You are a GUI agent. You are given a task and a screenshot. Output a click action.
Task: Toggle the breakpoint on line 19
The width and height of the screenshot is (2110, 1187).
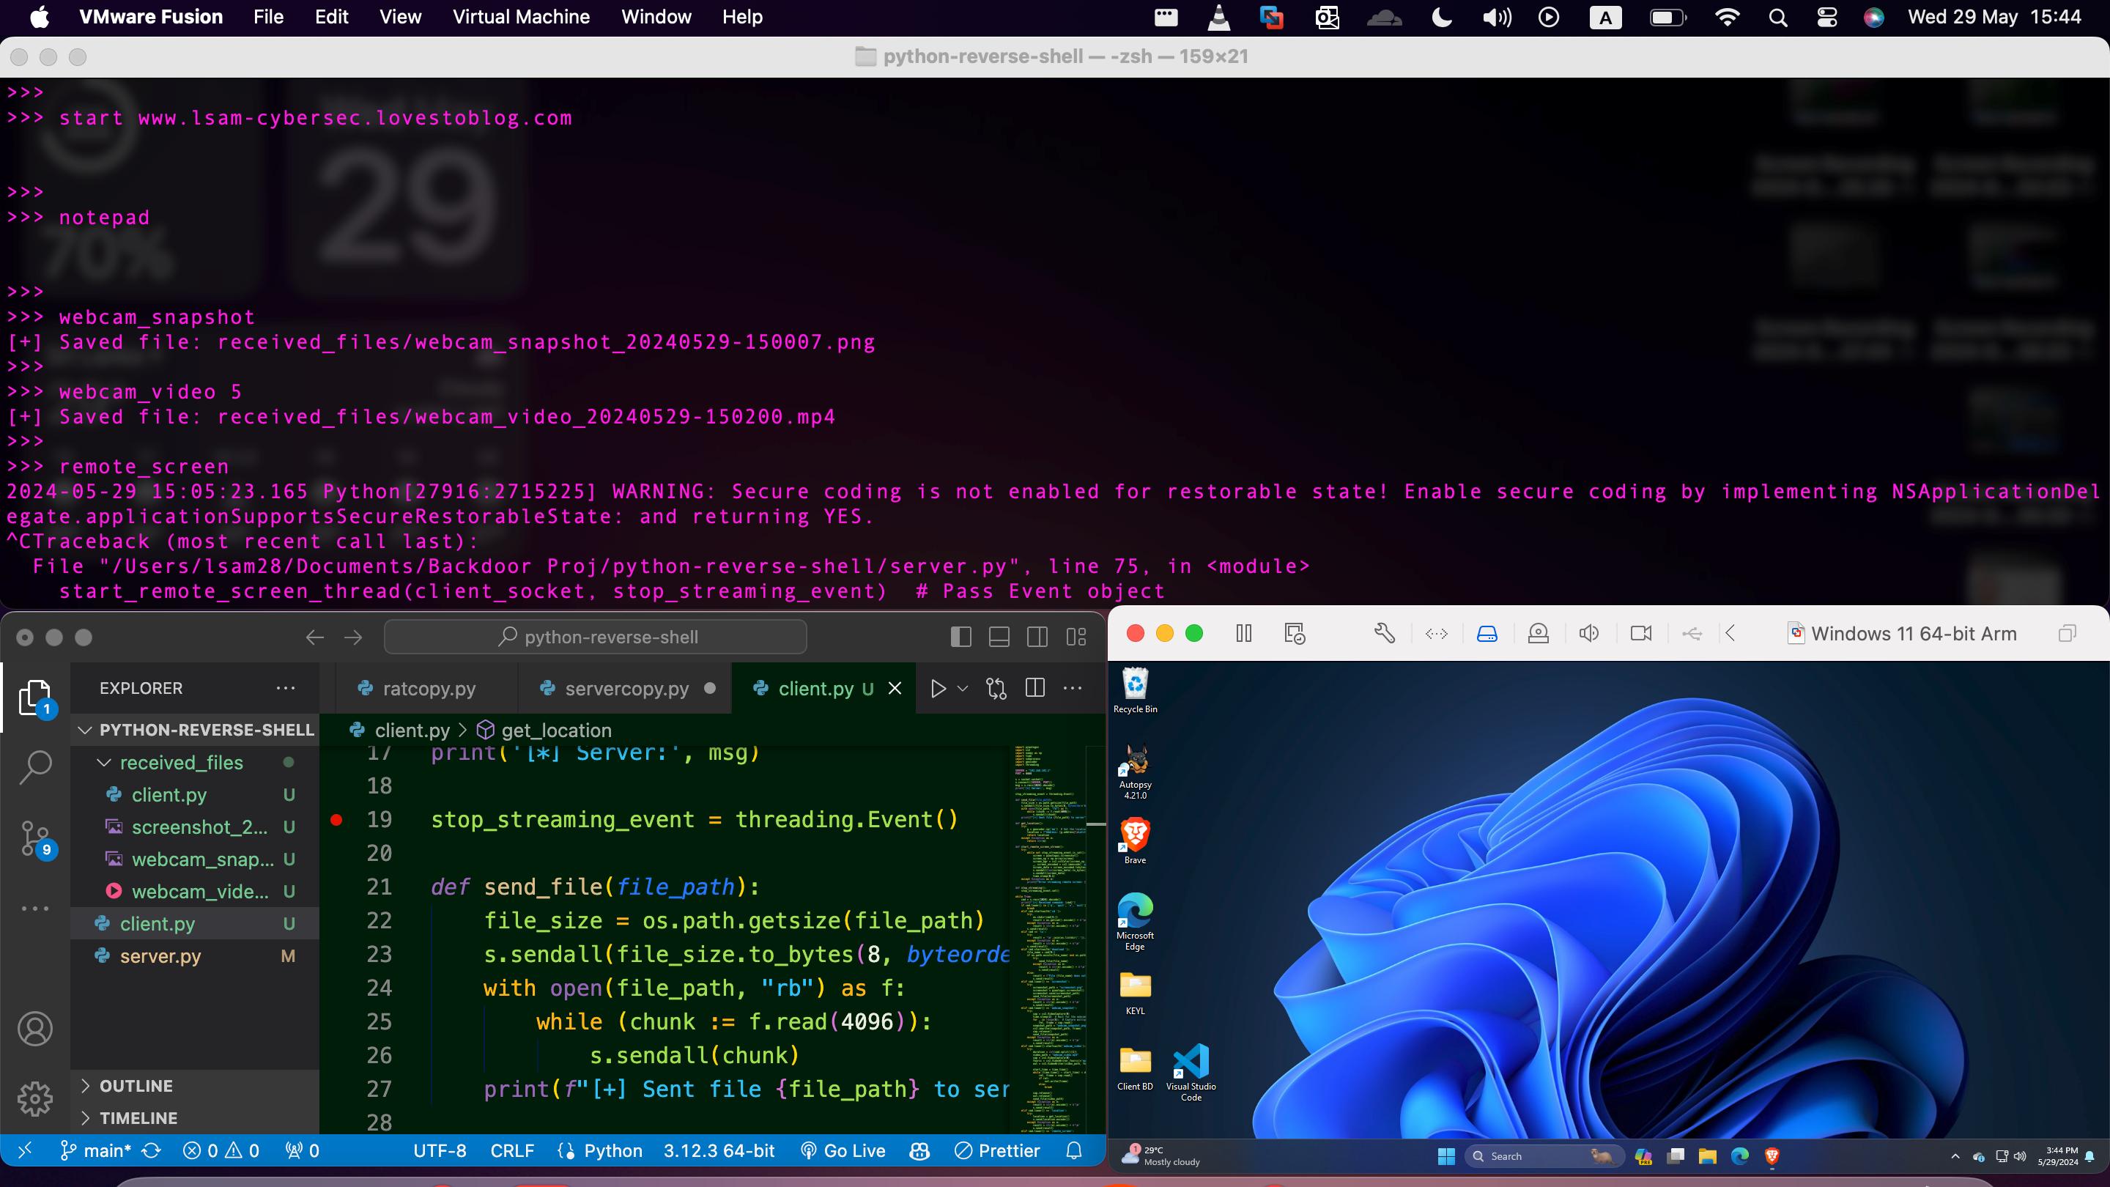click(336, 819)
